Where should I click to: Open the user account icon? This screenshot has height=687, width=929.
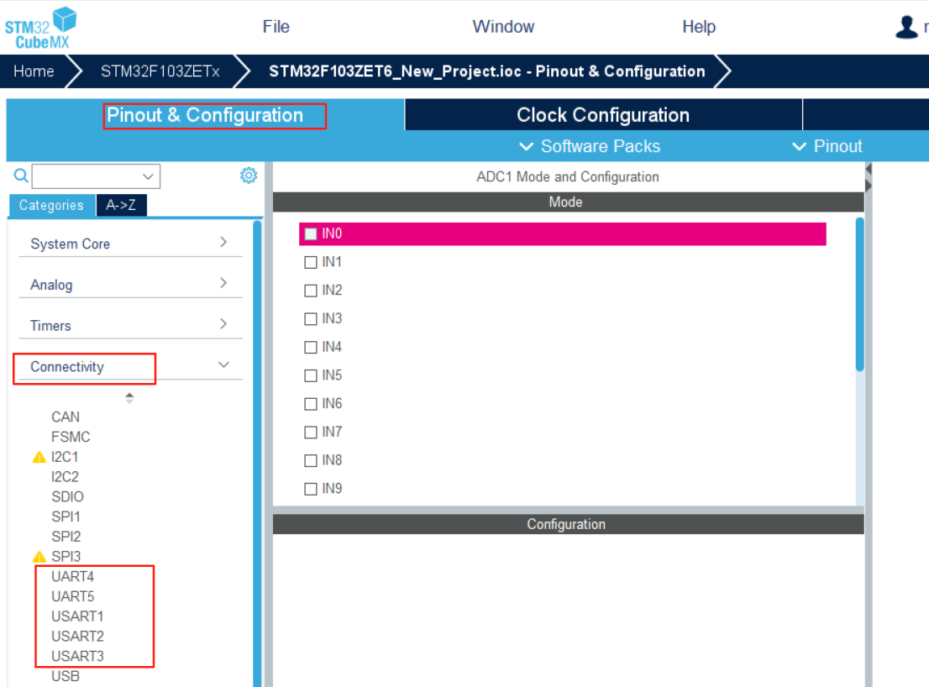coord(908,26)
